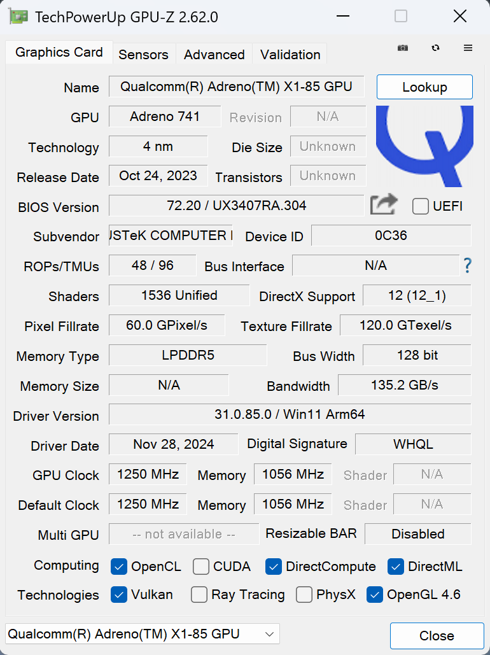Viewport: 490px width, 655px height.
Task: Click the Technology field showing 4 nm
Action: 158,146
